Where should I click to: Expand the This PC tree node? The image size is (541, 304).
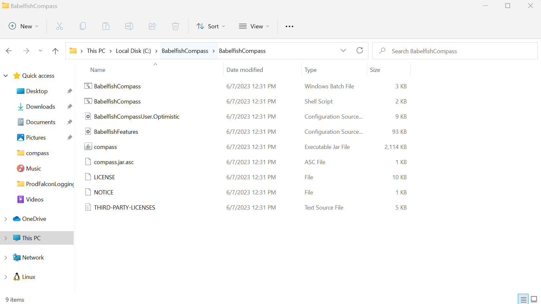(5, 238)
